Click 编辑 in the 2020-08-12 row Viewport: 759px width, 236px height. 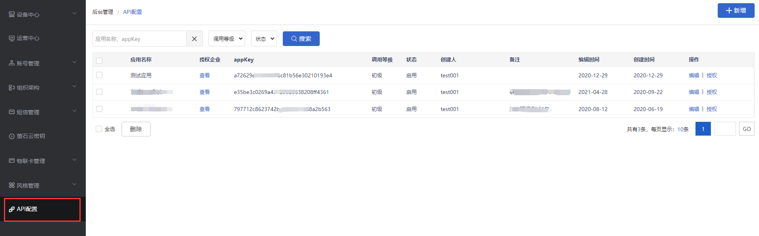694,109
